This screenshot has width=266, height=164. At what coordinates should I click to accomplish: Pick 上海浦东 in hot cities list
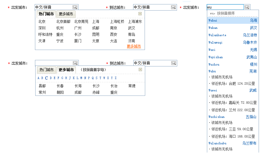pos(135,21)
